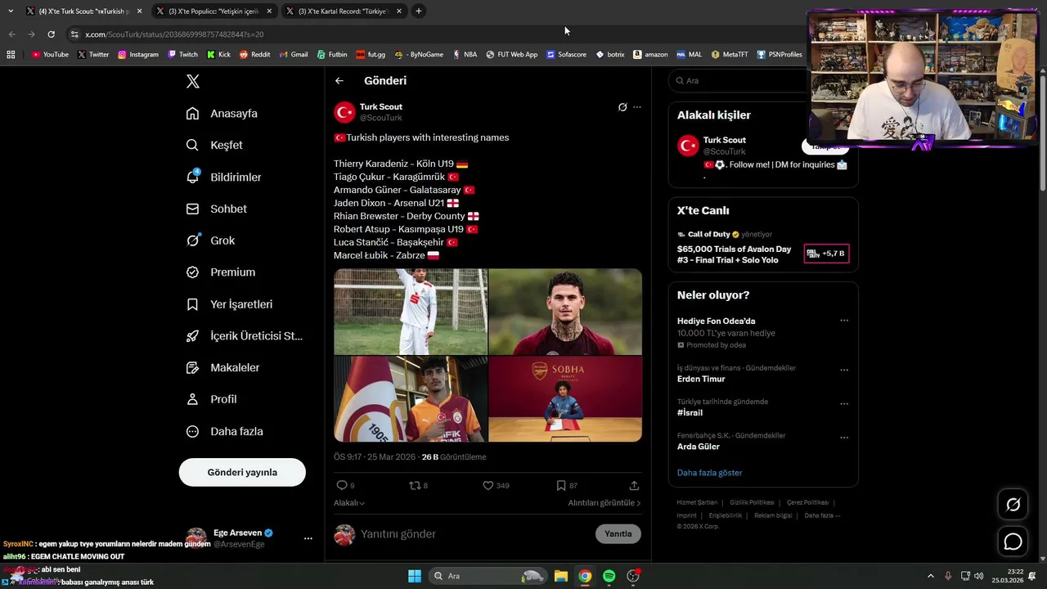
Task: Open the Galatasaray jersey photo
Action: 411,399
